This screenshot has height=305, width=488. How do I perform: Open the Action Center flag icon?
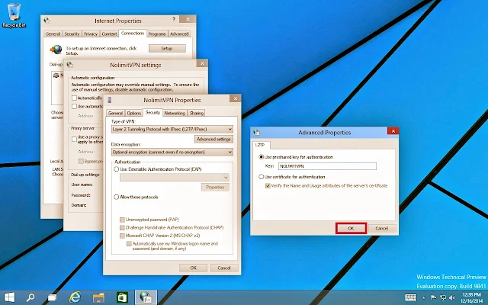[433, 298]
